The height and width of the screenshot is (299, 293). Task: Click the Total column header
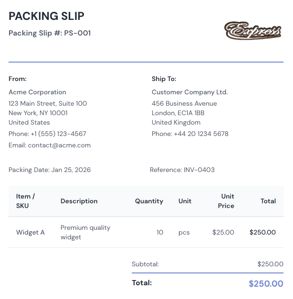[268, 201]
